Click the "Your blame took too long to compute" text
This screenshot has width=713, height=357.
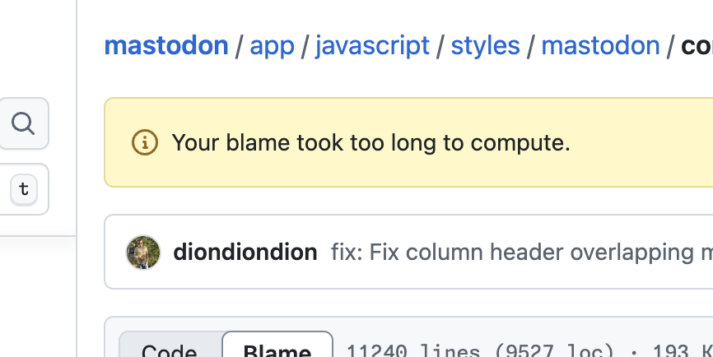point(370,142)
